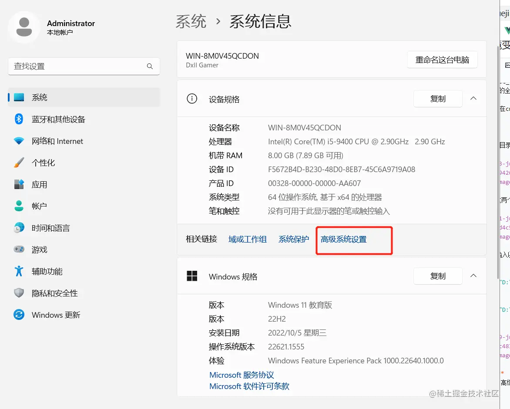Click the Wi-Fi network icon in sidebar
Image resolution: width=510 pixels, height=409 pixels.
coord(19,141)
